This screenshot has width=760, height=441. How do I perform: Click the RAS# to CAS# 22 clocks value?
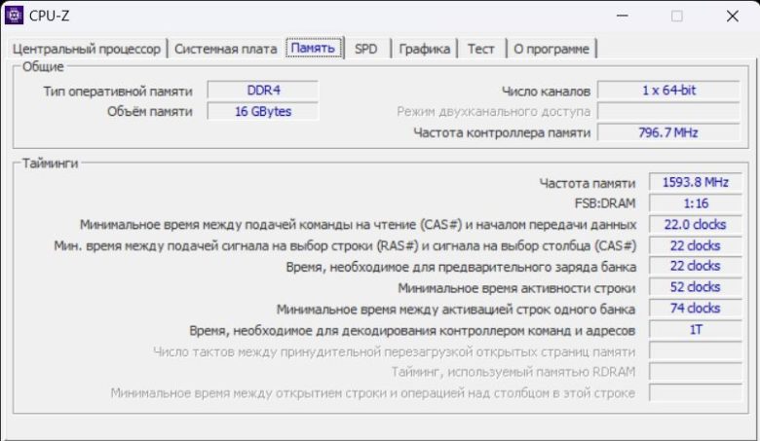click(696, 245)
